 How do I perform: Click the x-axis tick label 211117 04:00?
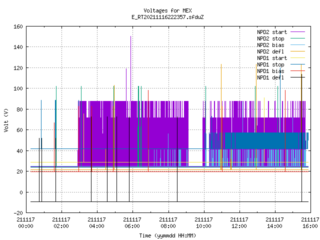[96, 223]
